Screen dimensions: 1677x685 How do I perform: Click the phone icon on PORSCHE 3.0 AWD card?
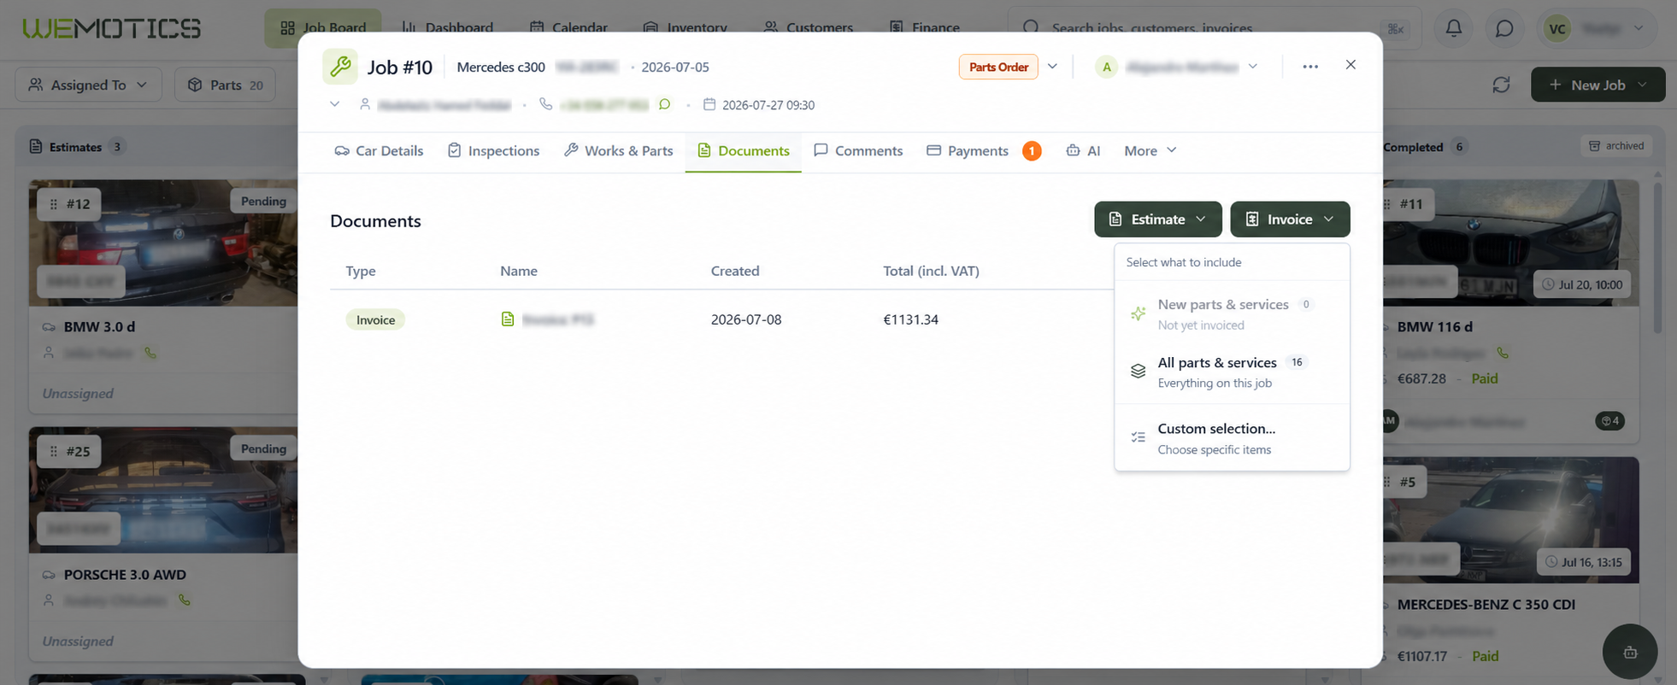(x=185, y=600)
